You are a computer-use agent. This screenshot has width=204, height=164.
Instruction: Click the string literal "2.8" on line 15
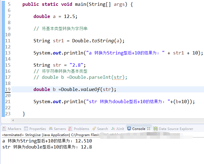76,65
